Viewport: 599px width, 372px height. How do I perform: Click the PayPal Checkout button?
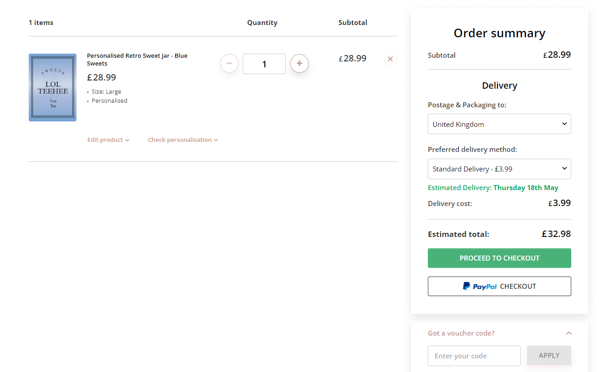pyautogui.click(x=499, y=286)
